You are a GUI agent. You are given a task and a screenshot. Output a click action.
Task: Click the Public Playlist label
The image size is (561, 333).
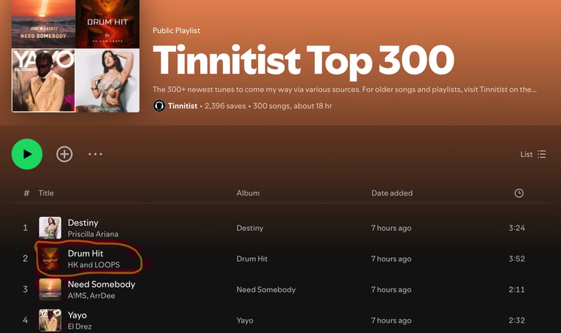pos(176,31)
